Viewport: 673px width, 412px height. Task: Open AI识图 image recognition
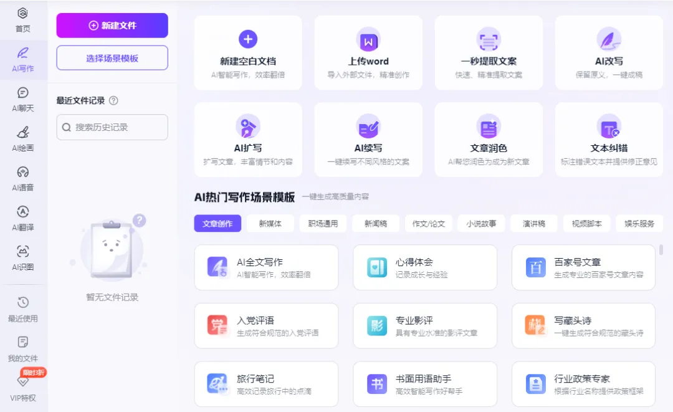(x=24, y=256)
